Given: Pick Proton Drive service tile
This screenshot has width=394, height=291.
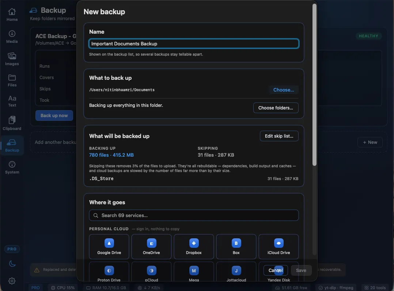Looking at the screenshot, I should click(109, 272).
